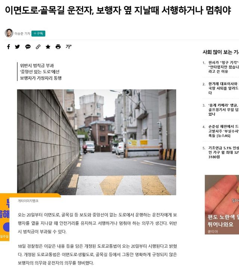Share article on Twitter

point(18,47)
